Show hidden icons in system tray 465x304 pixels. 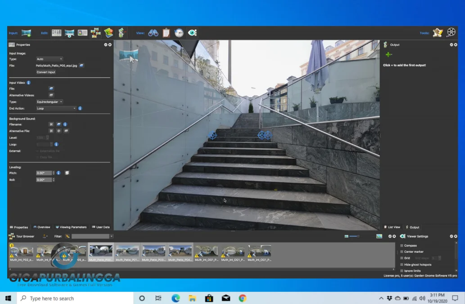click(381, 298)
